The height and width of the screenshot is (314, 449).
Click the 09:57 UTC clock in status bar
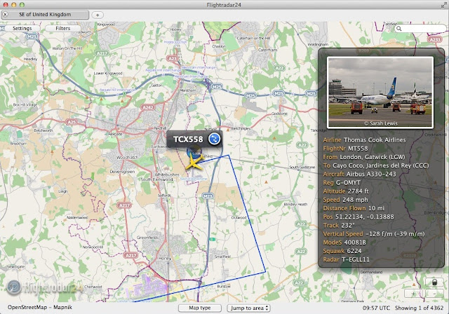pyautogui.click(x=376, y=308)
